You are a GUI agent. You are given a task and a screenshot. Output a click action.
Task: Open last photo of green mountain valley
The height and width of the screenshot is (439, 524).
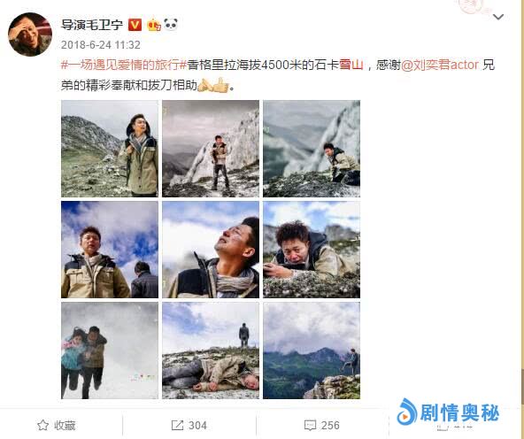pyautogui.click(x=312, y=350)
